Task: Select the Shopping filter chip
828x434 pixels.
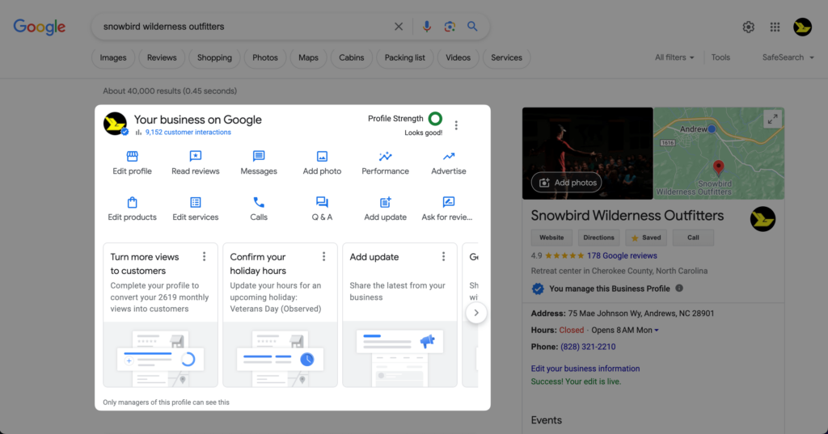Action: (214, 57)
